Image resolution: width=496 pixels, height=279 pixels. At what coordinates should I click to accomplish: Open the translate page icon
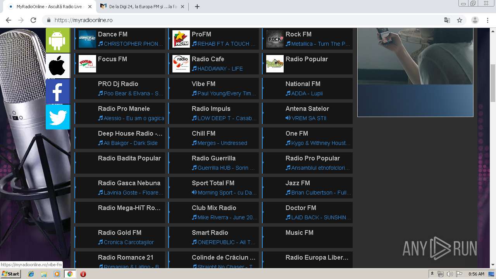(447, 20)
